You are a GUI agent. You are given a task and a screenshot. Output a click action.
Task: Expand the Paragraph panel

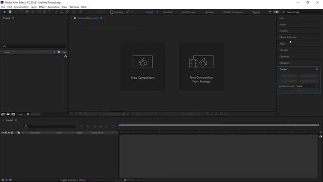285,63
